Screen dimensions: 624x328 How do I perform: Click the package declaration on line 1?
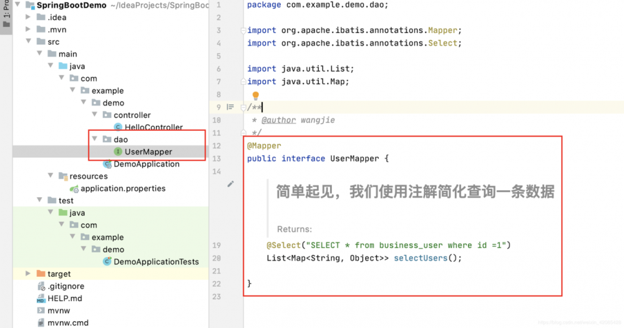click(318, 5)
